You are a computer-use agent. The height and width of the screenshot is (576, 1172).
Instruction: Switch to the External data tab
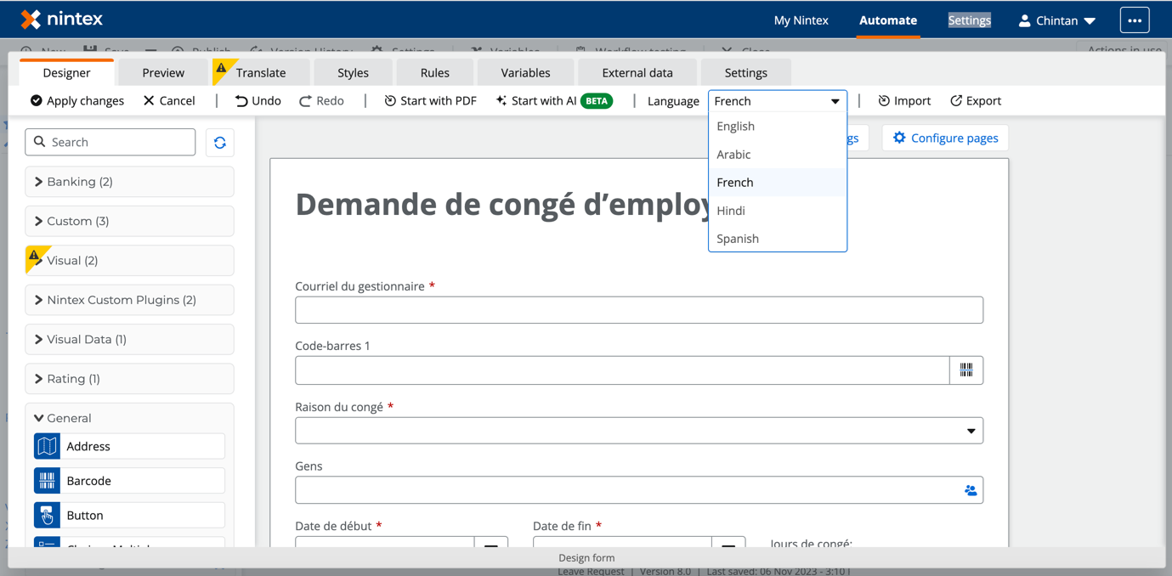(637, 73)
